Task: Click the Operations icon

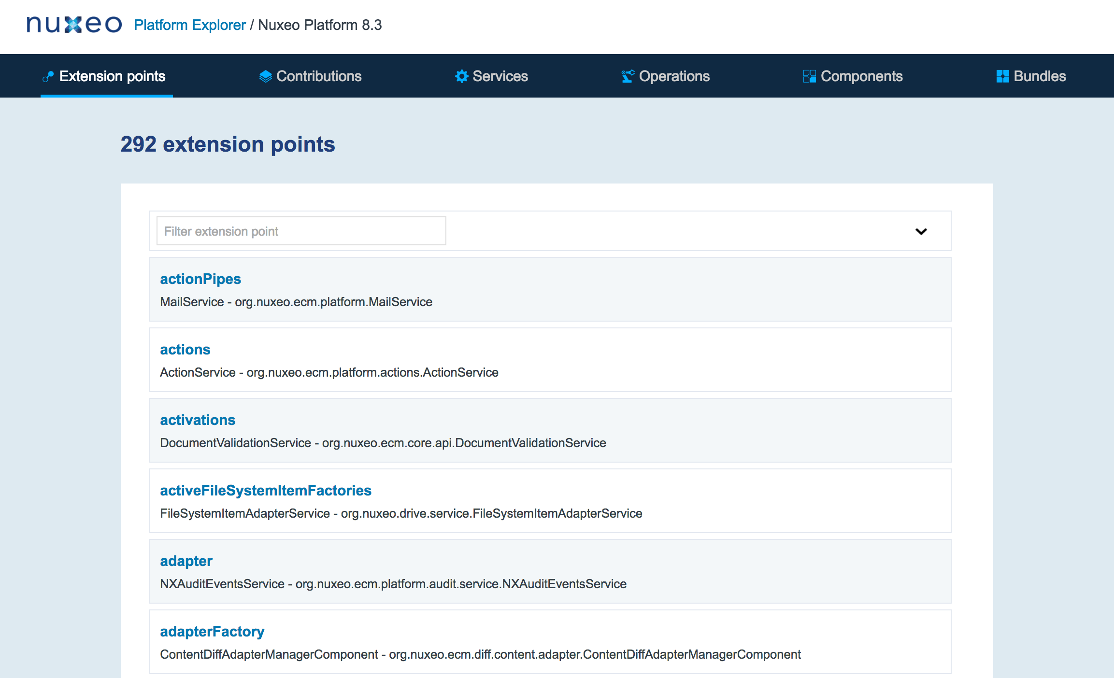Action: [x=628, y=76]
